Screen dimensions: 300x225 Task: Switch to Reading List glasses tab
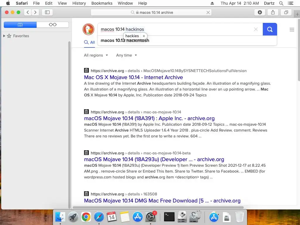53,25
